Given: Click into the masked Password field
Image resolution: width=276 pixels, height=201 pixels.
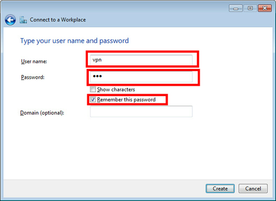Looking at the screenshot, I should click(x=141, y=77).
